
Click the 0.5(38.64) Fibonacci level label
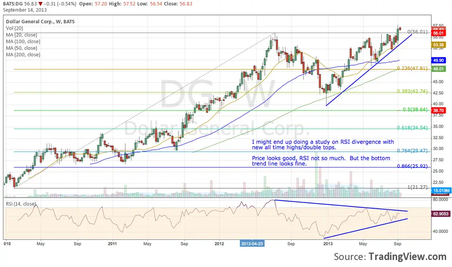pos(415,109)
